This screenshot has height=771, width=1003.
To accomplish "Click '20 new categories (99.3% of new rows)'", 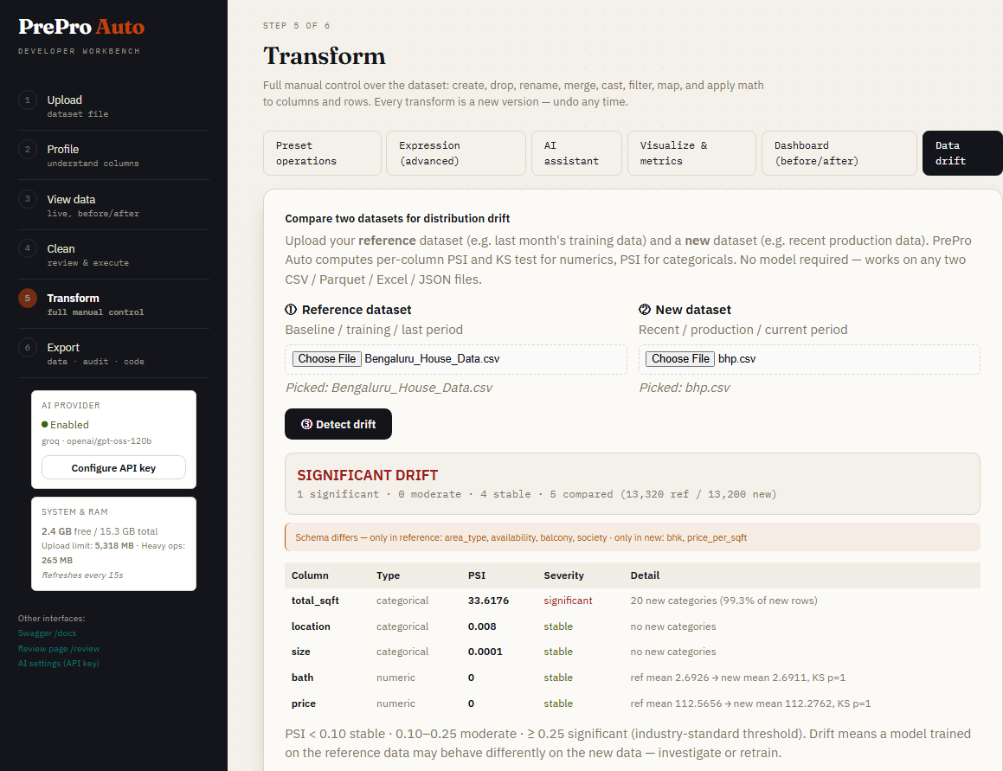I will click(723, 601).
